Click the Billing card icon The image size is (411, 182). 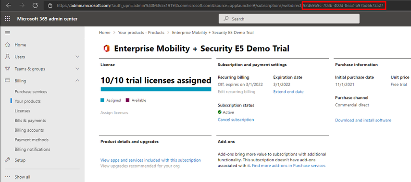(8, 81)
